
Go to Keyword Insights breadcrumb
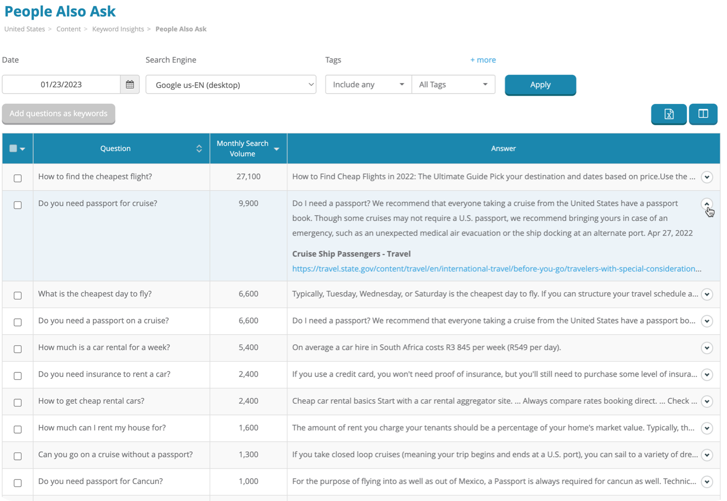(x=118, y=29)
